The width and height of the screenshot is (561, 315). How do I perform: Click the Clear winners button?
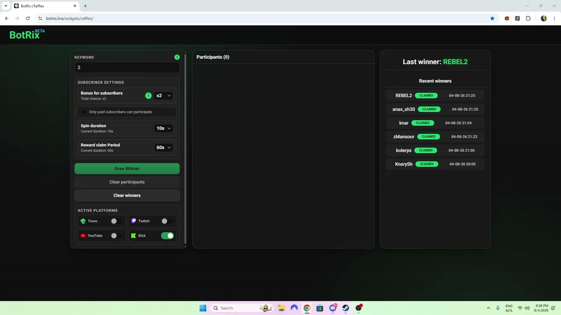[x=127, y=196]
